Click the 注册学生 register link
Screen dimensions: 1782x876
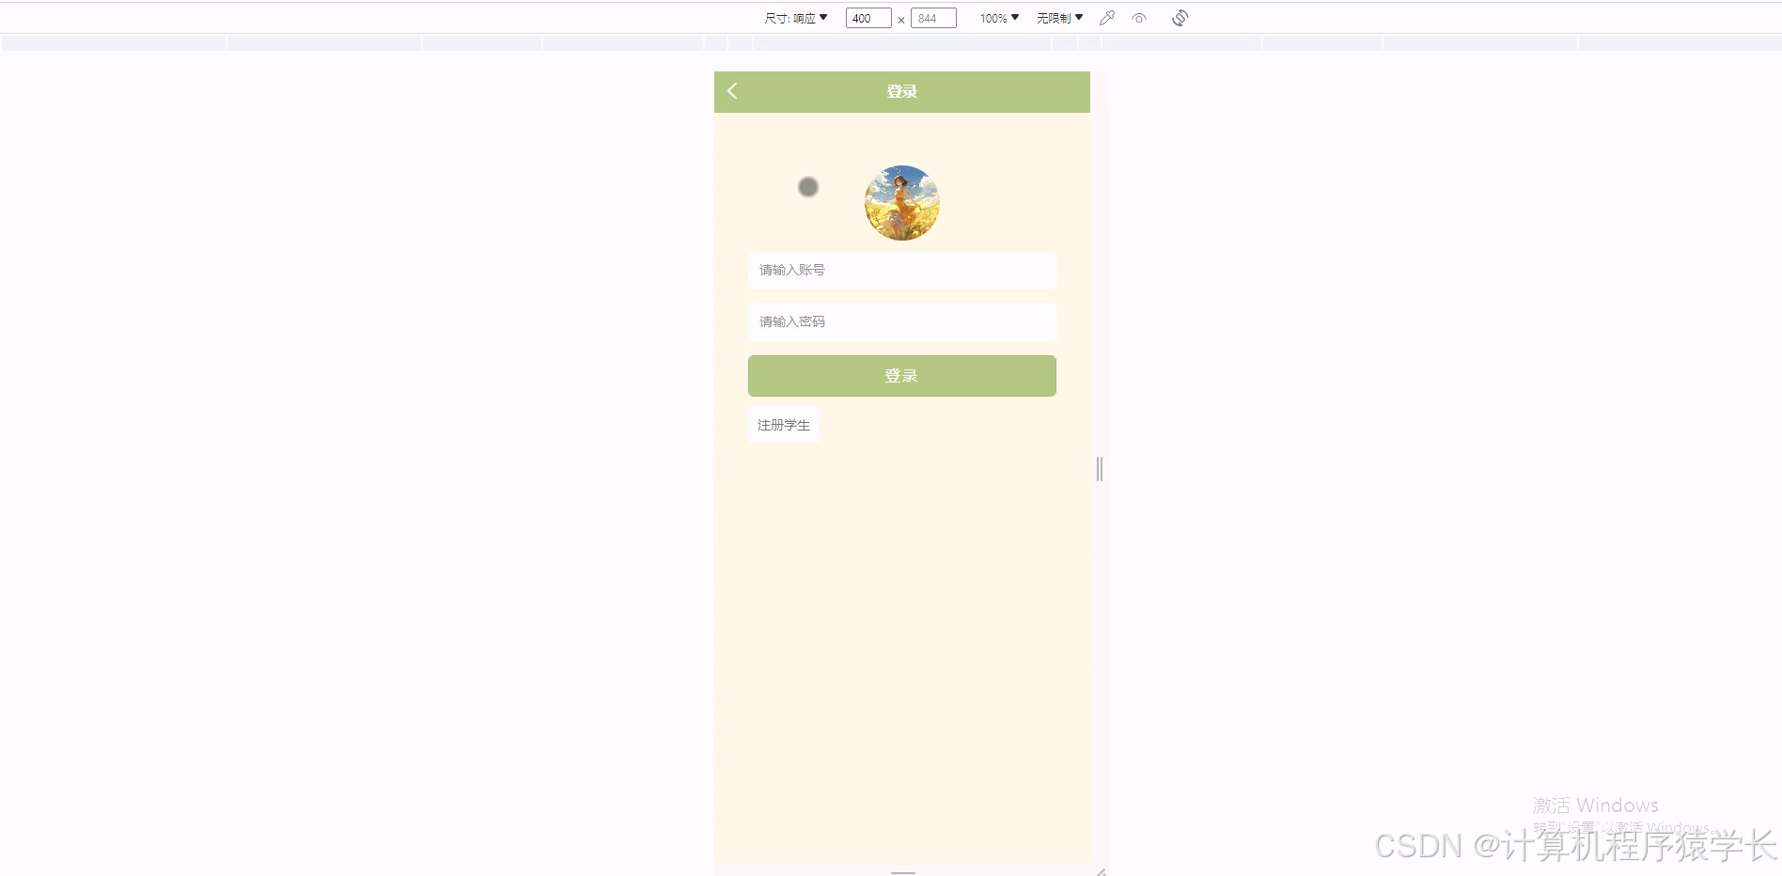783,425
